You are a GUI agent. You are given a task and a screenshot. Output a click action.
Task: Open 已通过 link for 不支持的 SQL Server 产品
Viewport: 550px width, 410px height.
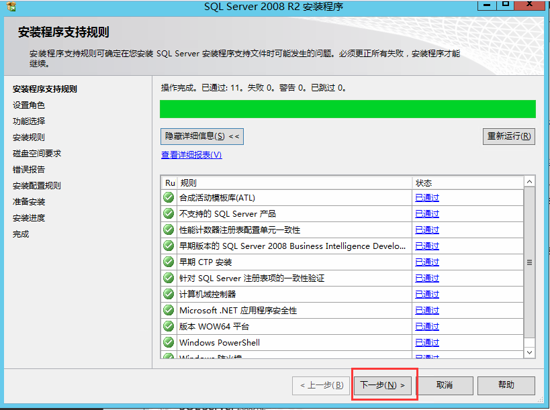click(427, 214)
